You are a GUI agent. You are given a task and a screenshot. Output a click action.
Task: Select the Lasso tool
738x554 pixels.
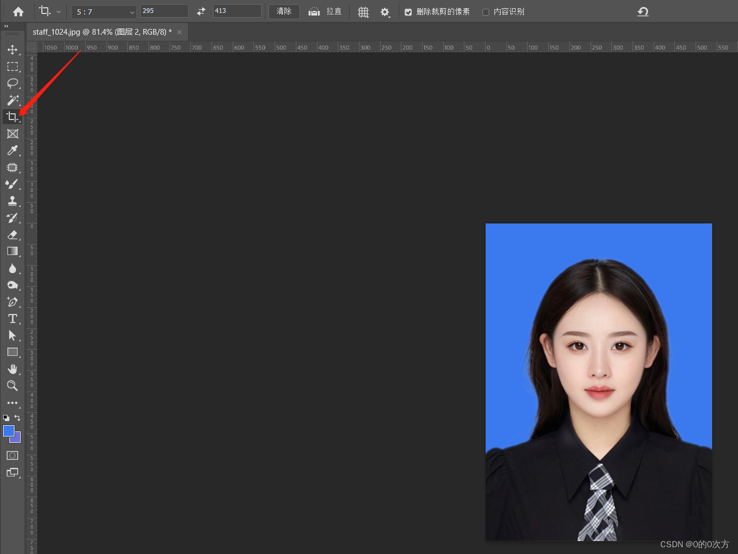(x=12, y=83)
